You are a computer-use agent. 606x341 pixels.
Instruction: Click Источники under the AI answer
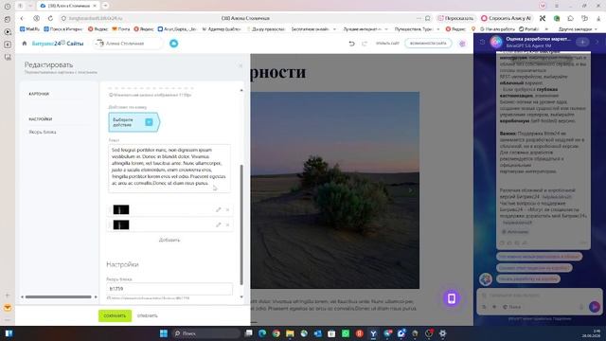515,231
